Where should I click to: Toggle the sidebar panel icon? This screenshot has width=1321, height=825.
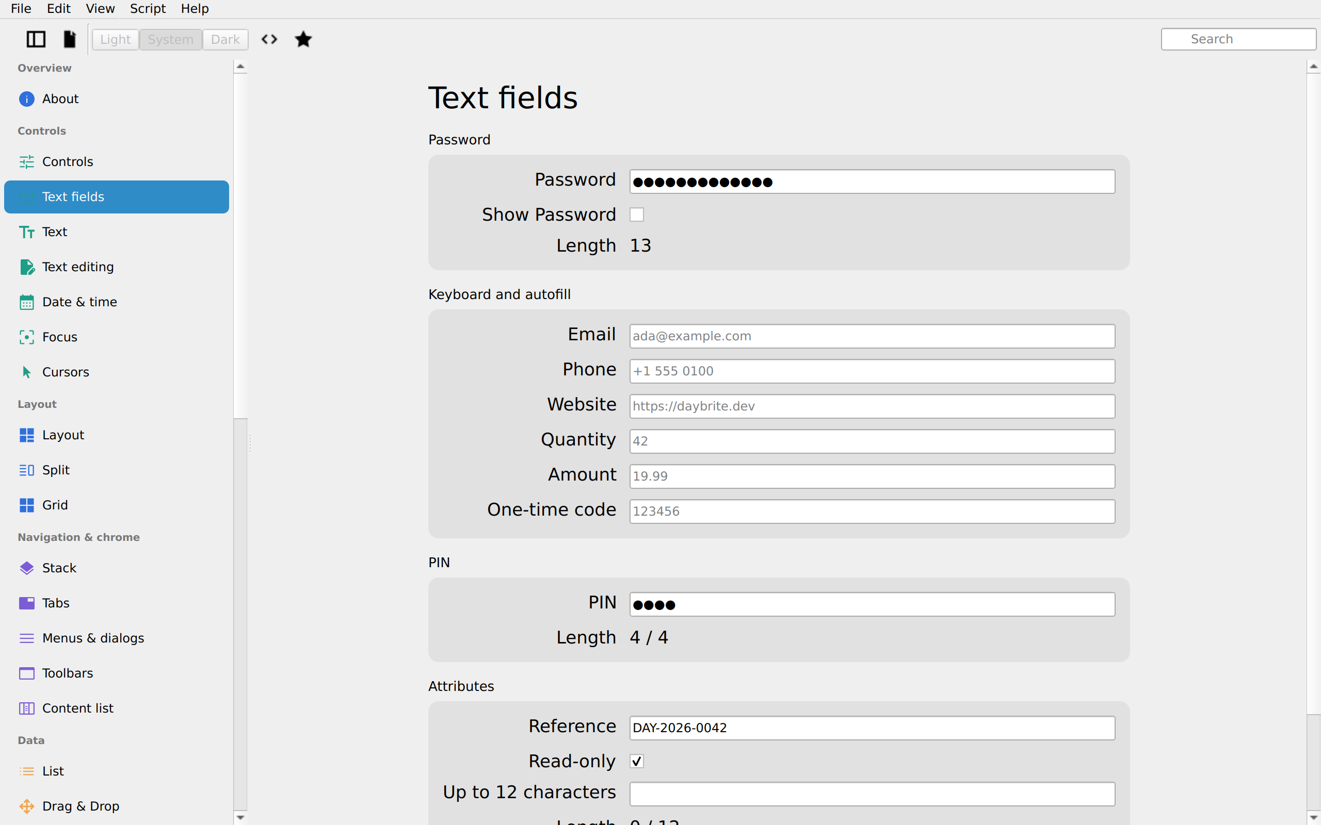click(36, 39)
